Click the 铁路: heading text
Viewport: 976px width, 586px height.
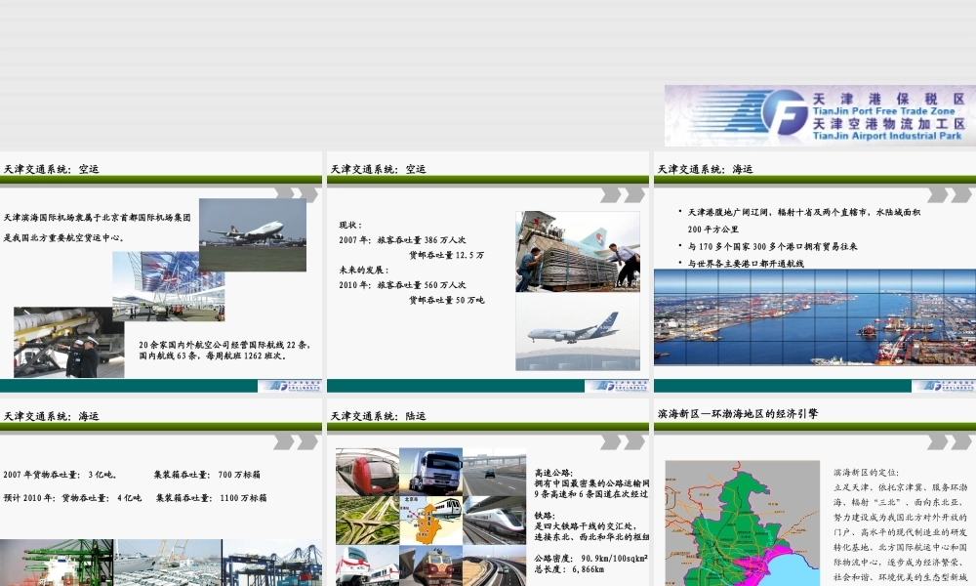pyautogui.click(x=545, y=516)
